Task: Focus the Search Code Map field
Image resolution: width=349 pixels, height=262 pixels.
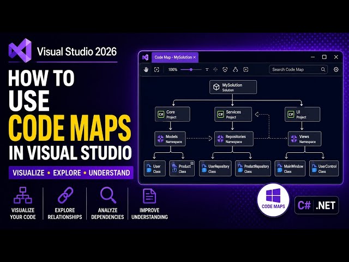Action: pyautogui.click(x=298, y=69)
